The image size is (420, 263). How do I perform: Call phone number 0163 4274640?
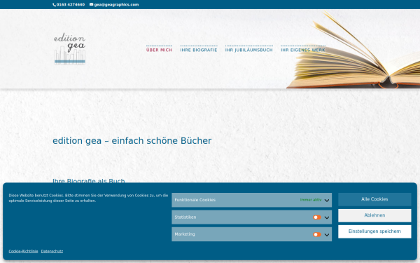pos(71,5)
